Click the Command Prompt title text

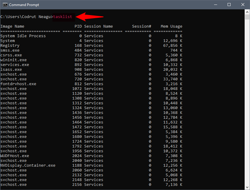click(x=24, y=4)
